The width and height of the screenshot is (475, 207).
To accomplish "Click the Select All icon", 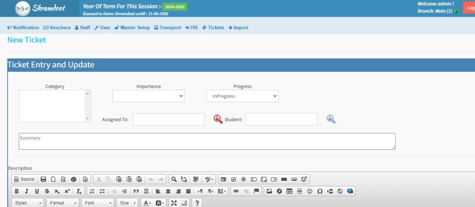I will pos(196,179).
